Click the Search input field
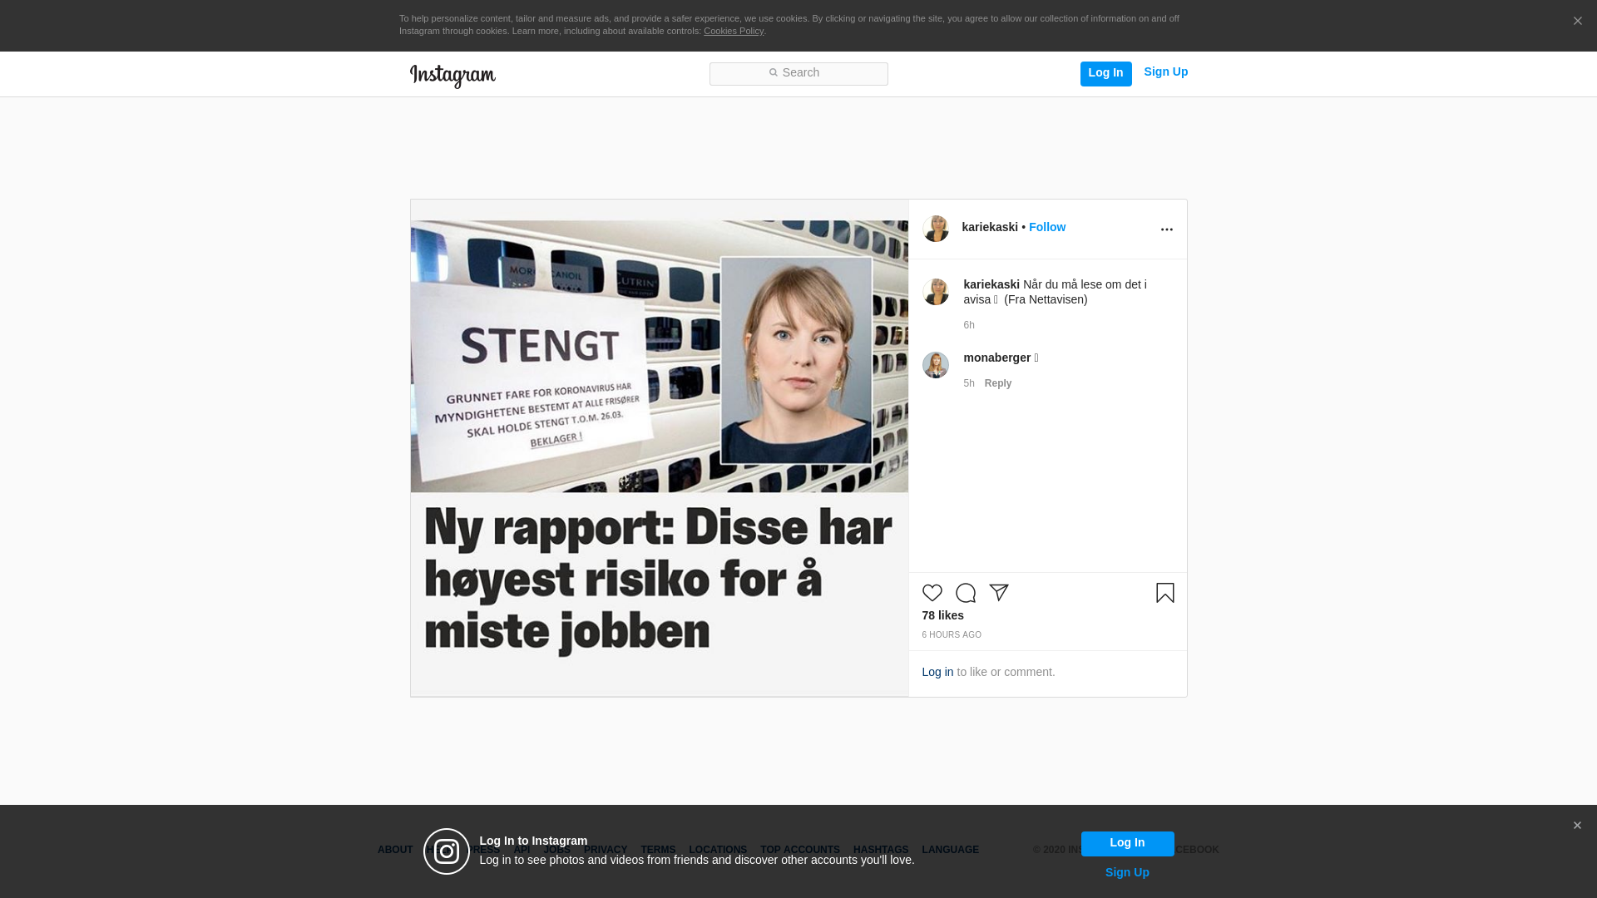 (x=798, y=74)
